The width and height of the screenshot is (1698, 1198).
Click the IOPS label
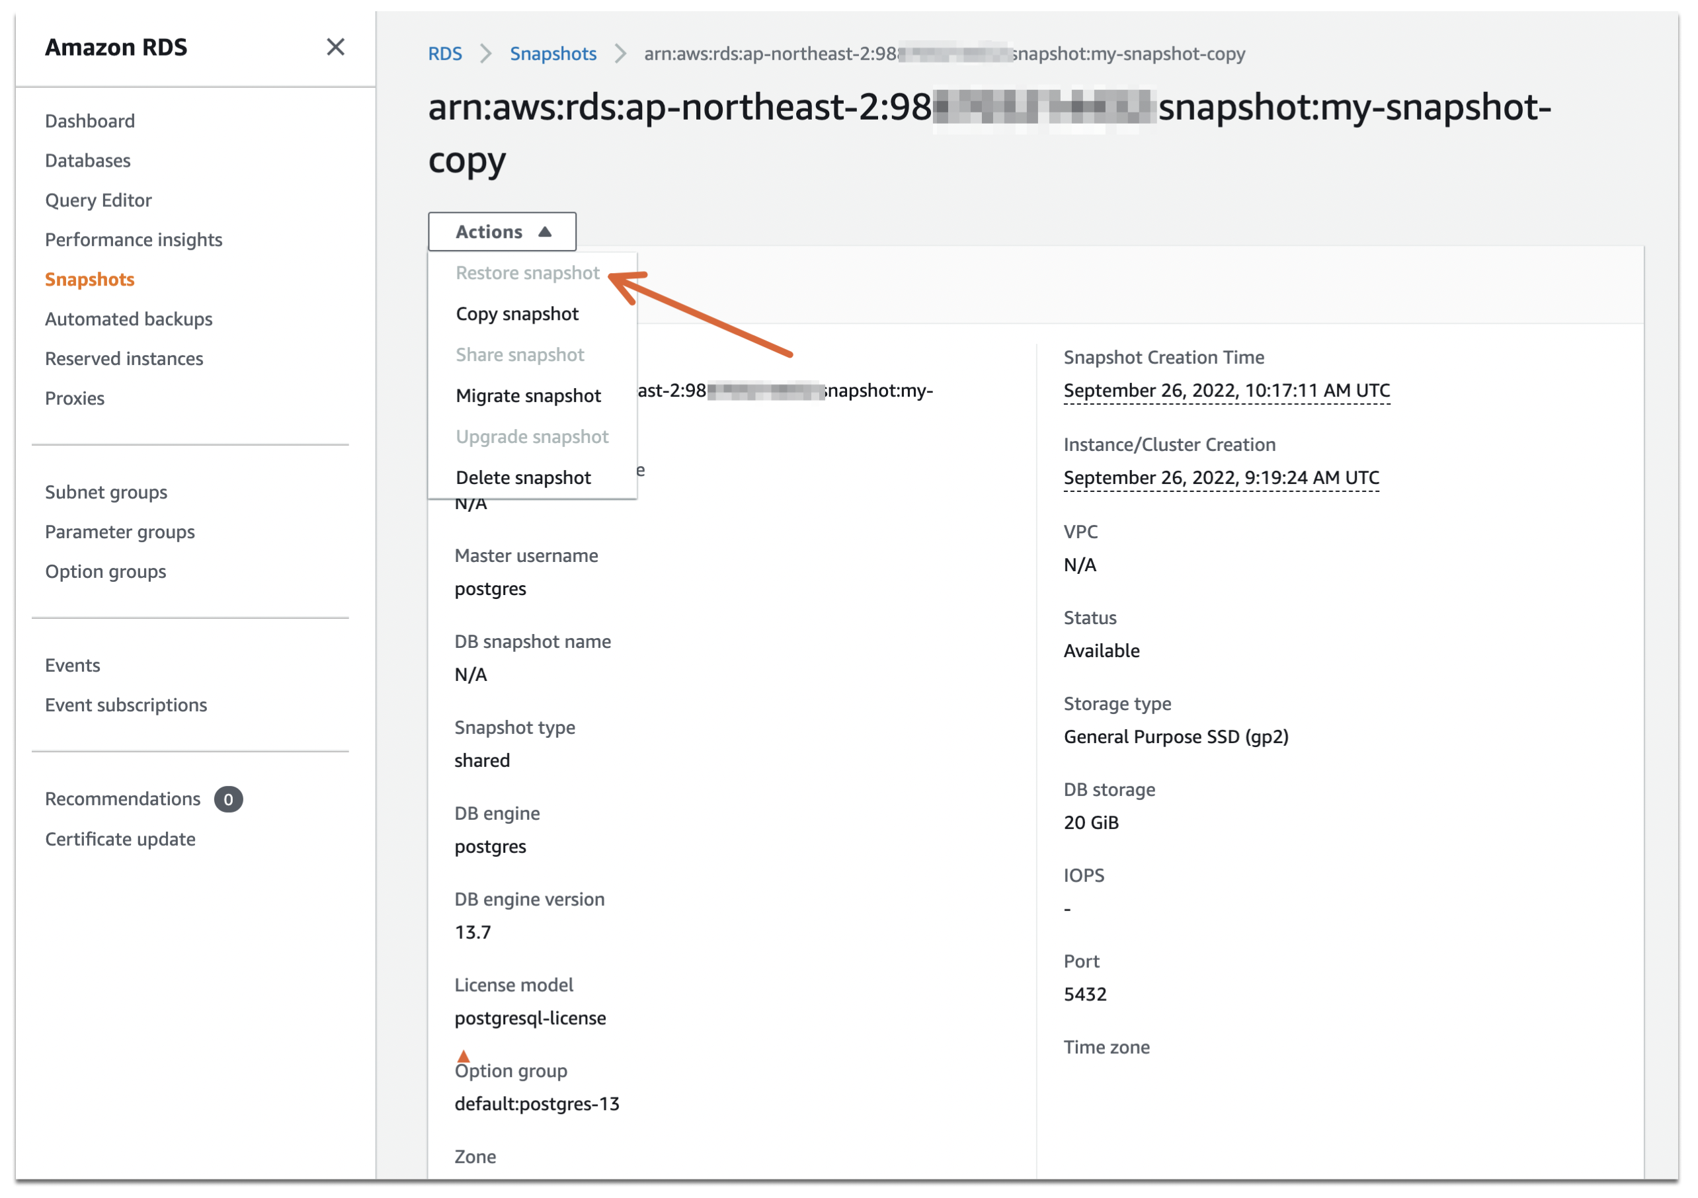[x=1084, y=875]
